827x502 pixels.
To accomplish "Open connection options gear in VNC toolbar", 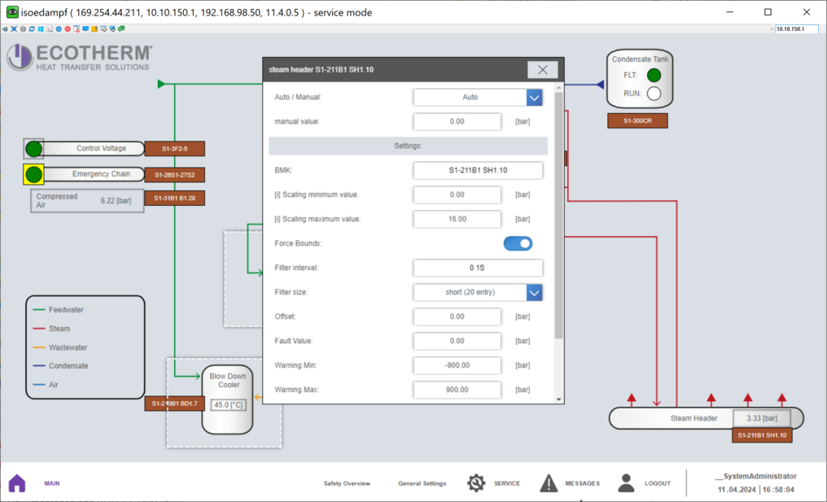I will (x=23, y=29).
